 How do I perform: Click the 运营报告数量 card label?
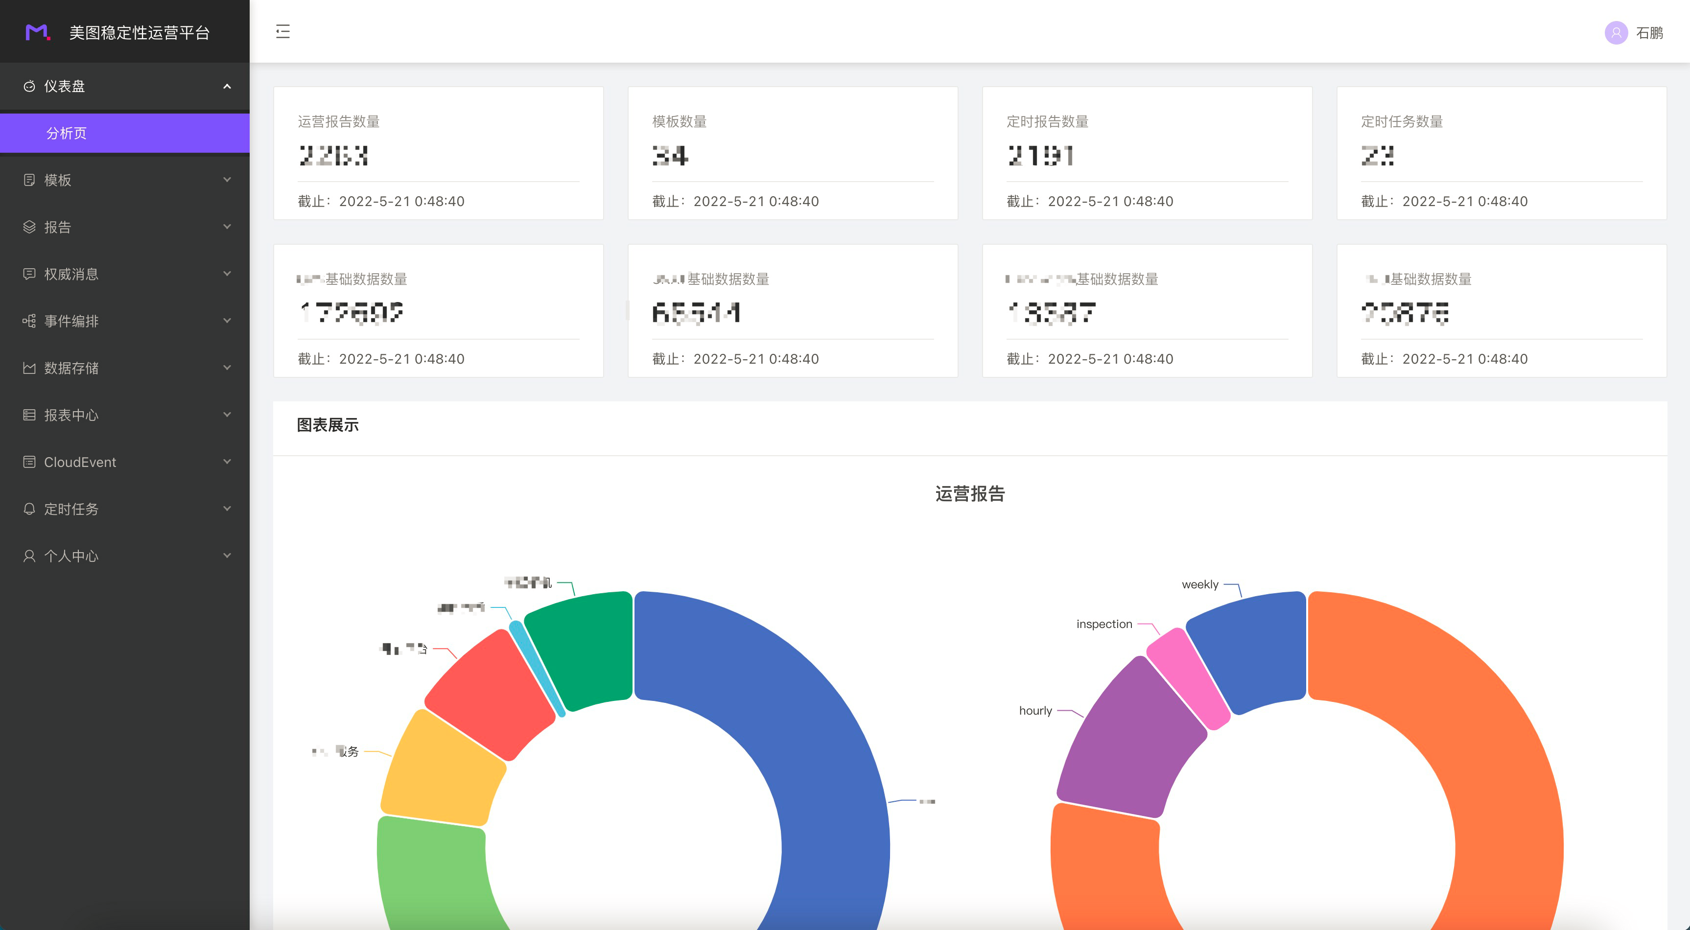(338, 121)
